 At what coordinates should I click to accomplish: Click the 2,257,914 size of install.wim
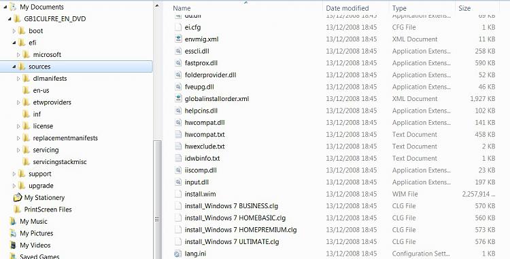coord(479,194)
